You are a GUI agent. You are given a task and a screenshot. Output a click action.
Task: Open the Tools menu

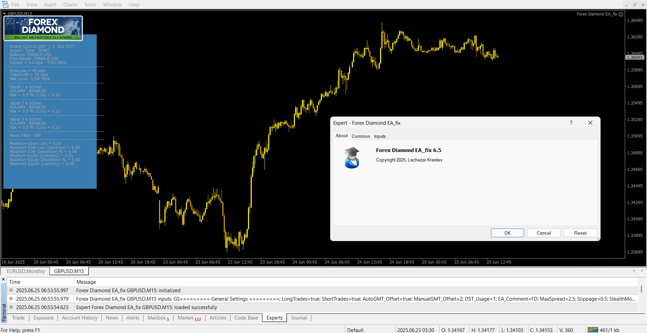pos(90,5)
